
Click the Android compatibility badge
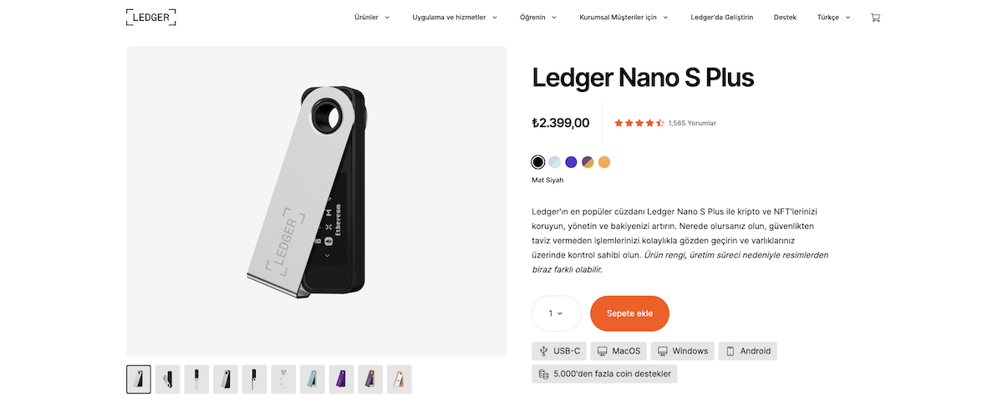pos(747,351)
